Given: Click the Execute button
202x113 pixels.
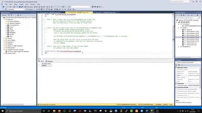Looking at the screenshot, I should click(29, 9).
